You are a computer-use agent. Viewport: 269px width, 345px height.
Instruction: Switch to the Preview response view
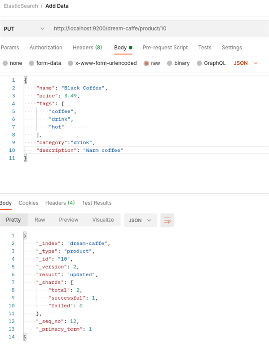(69, 220)
